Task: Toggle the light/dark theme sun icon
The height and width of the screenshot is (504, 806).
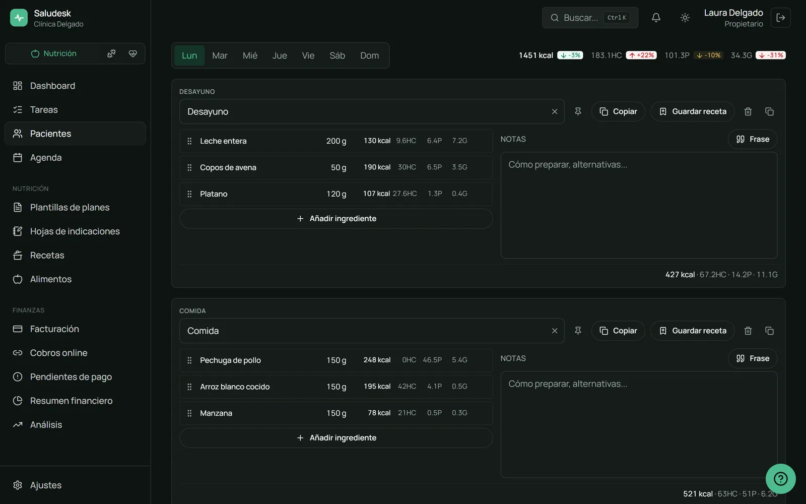Action: tap(685, 18)
